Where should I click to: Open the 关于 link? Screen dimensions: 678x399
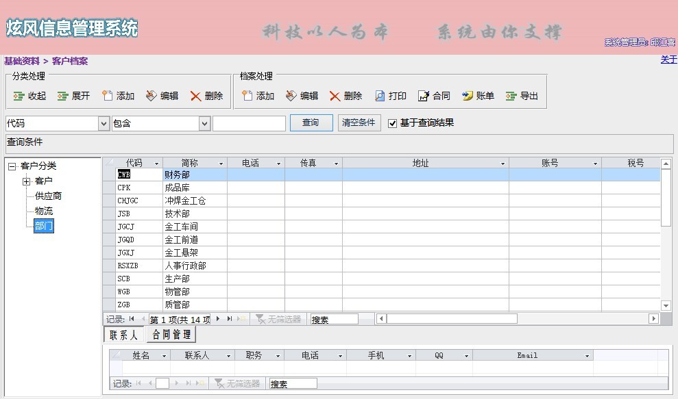click(x=669, y=60)
